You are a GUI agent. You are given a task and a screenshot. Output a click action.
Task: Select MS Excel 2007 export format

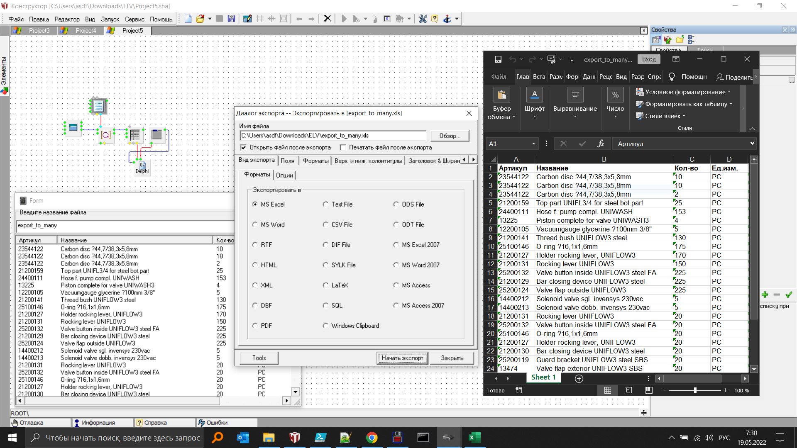[x=396, y=245]
